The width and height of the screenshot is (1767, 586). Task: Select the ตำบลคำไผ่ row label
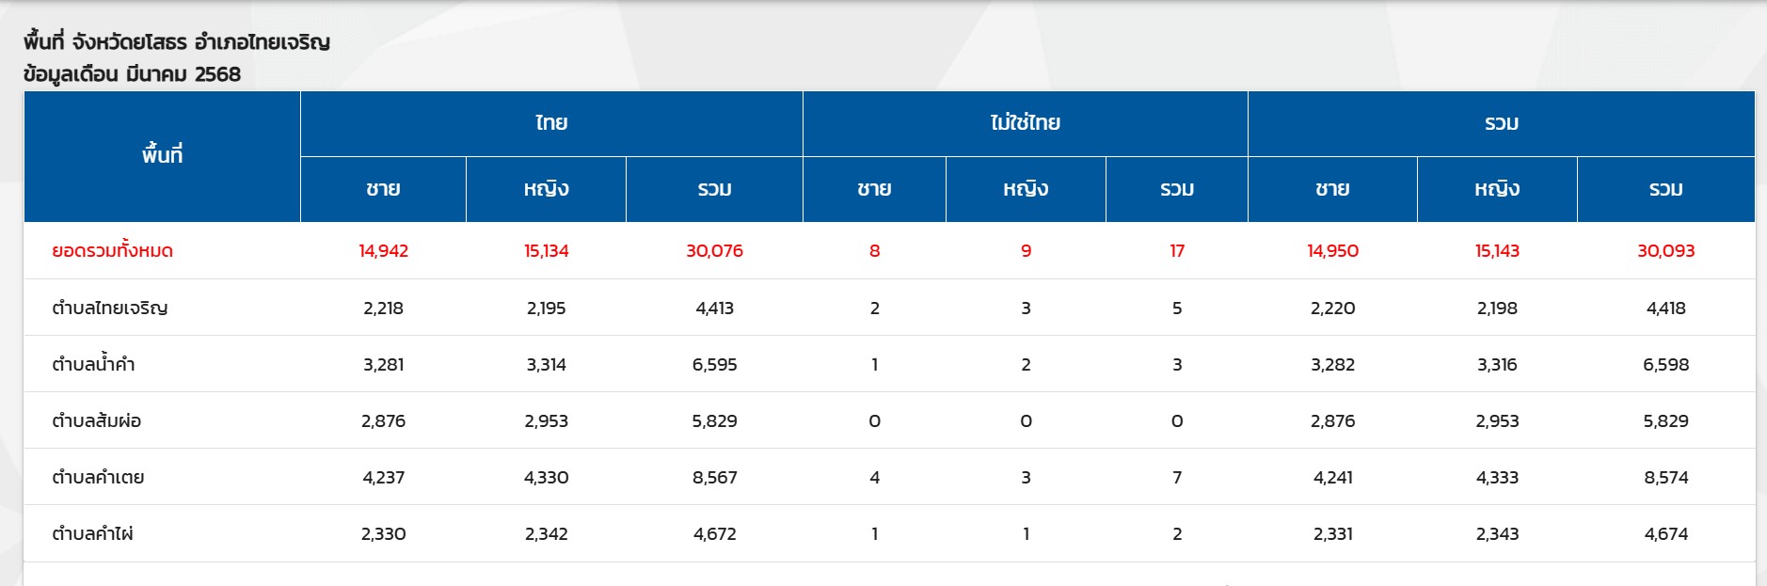92,533
